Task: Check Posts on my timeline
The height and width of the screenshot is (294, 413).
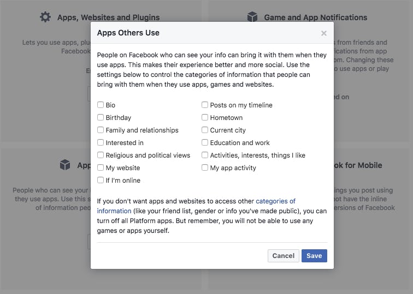Action: (x=205, y=105)
